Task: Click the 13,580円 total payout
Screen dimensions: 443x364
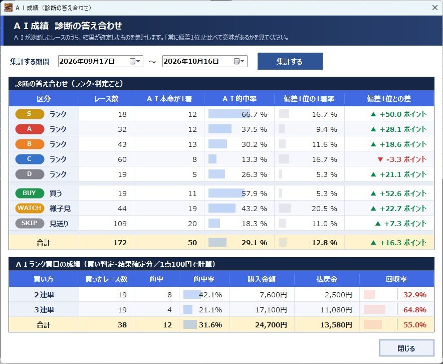Action: (336, 325)
